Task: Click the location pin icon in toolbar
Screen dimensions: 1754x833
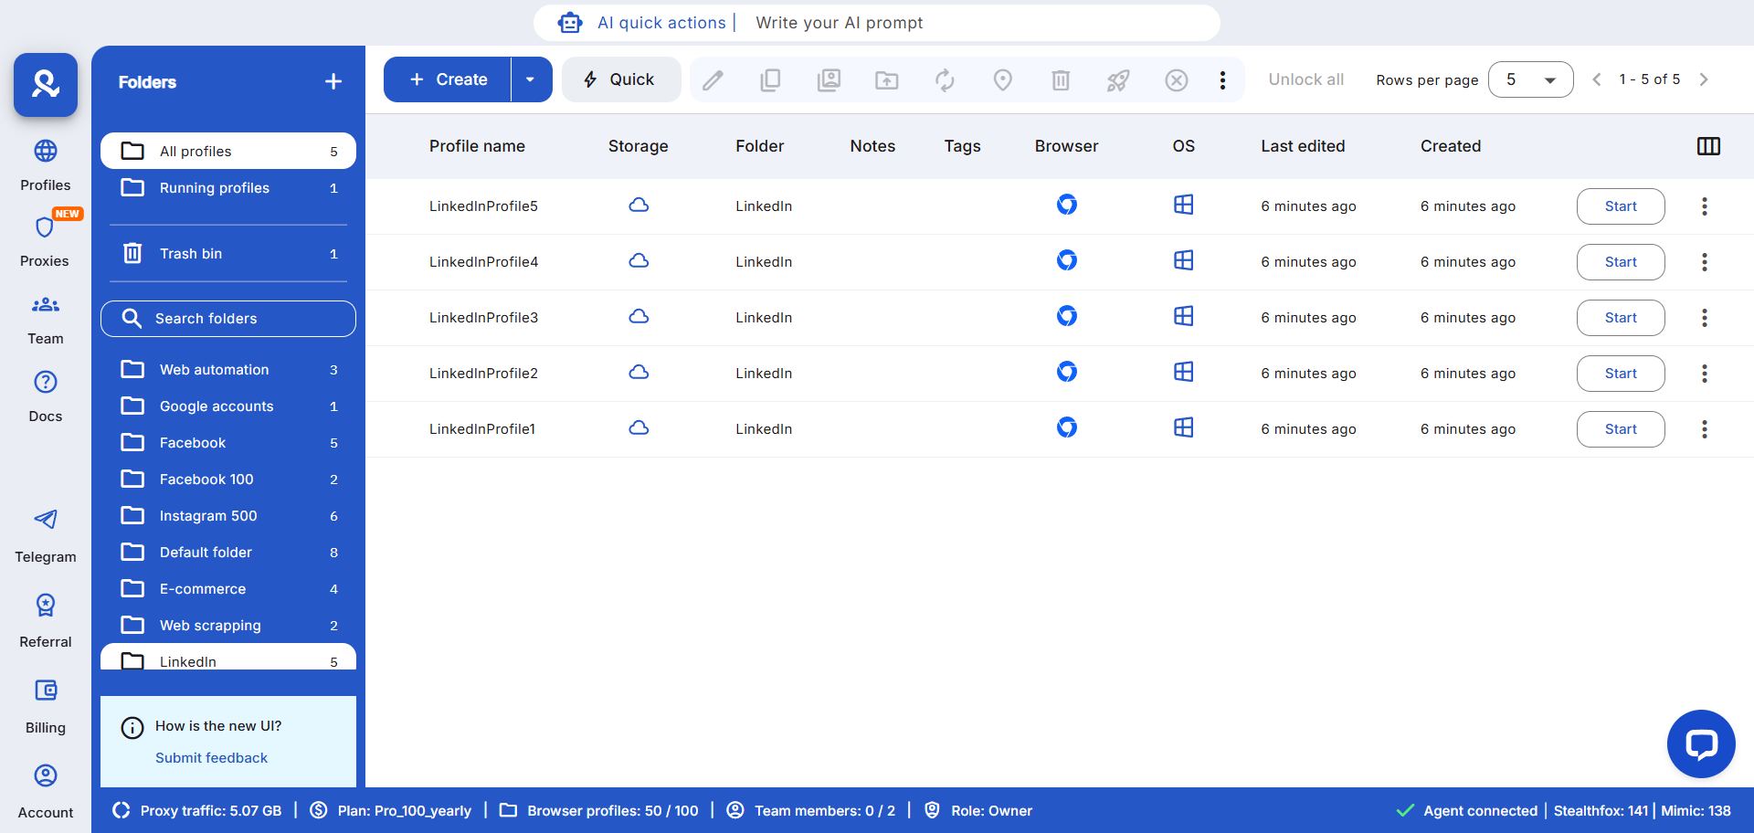Action: point(1002,80)
